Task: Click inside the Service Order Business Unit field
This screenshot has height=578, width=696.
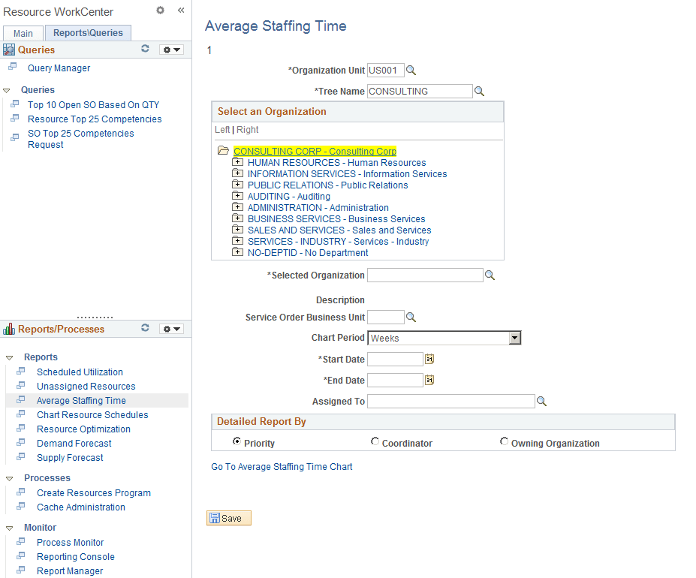Action: tap(385, 316)
